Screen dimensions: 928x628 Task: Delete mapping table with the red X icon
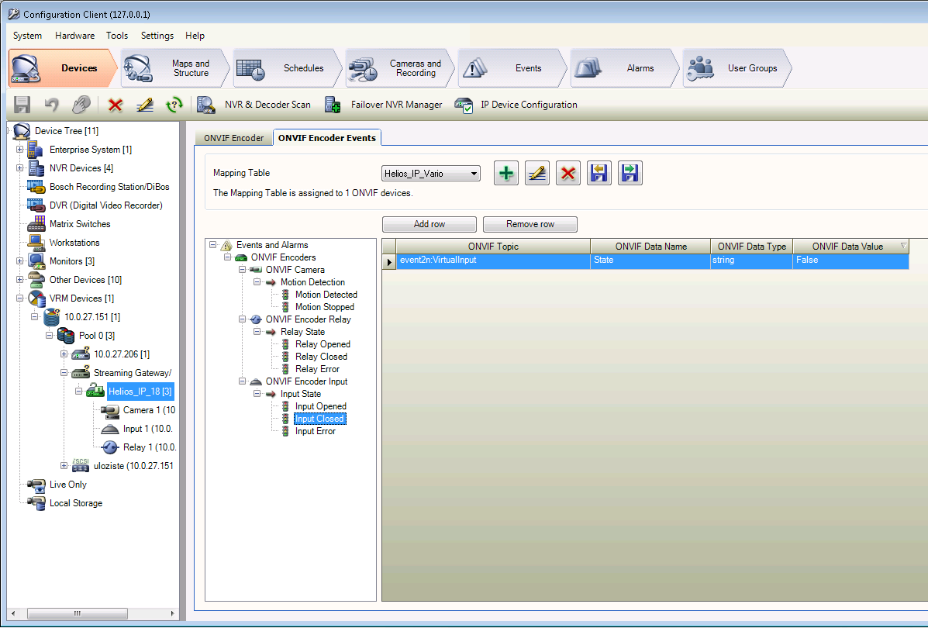(x=568, y=173)
